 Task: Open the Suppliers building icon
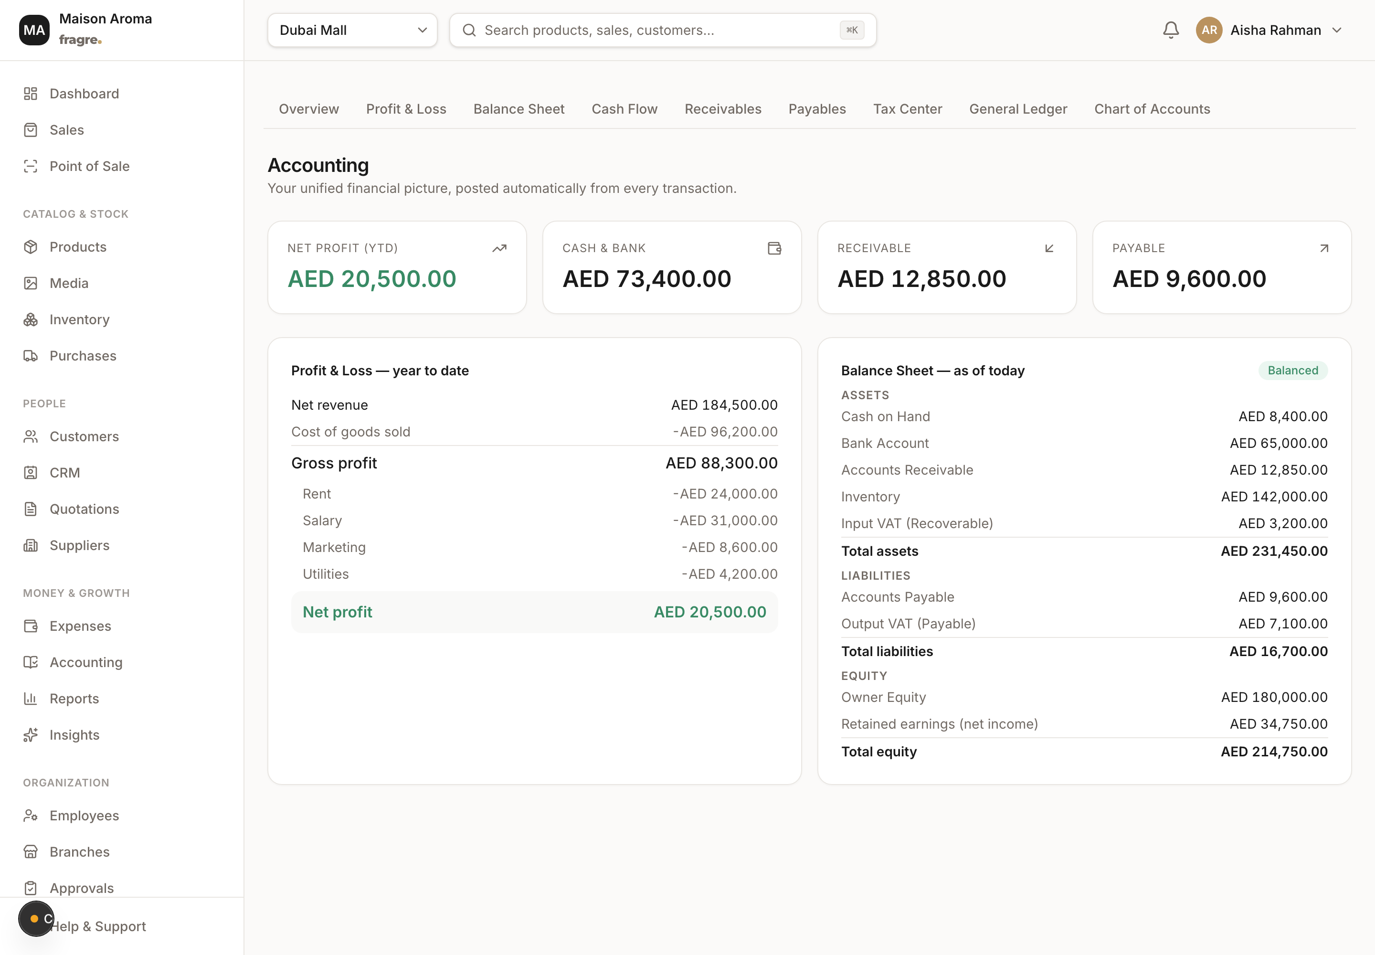pos(31,545)
